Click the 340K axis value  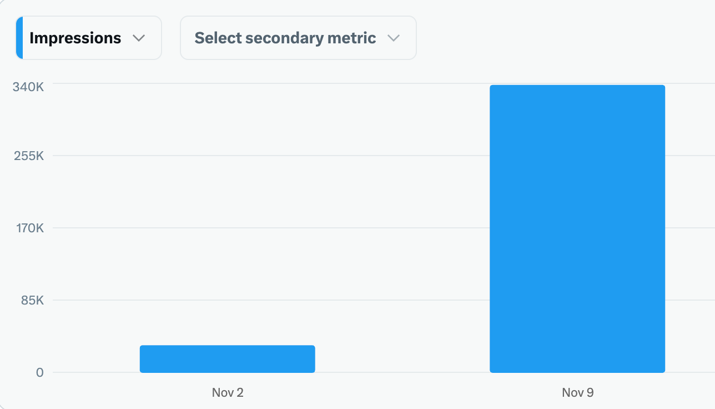28,86
